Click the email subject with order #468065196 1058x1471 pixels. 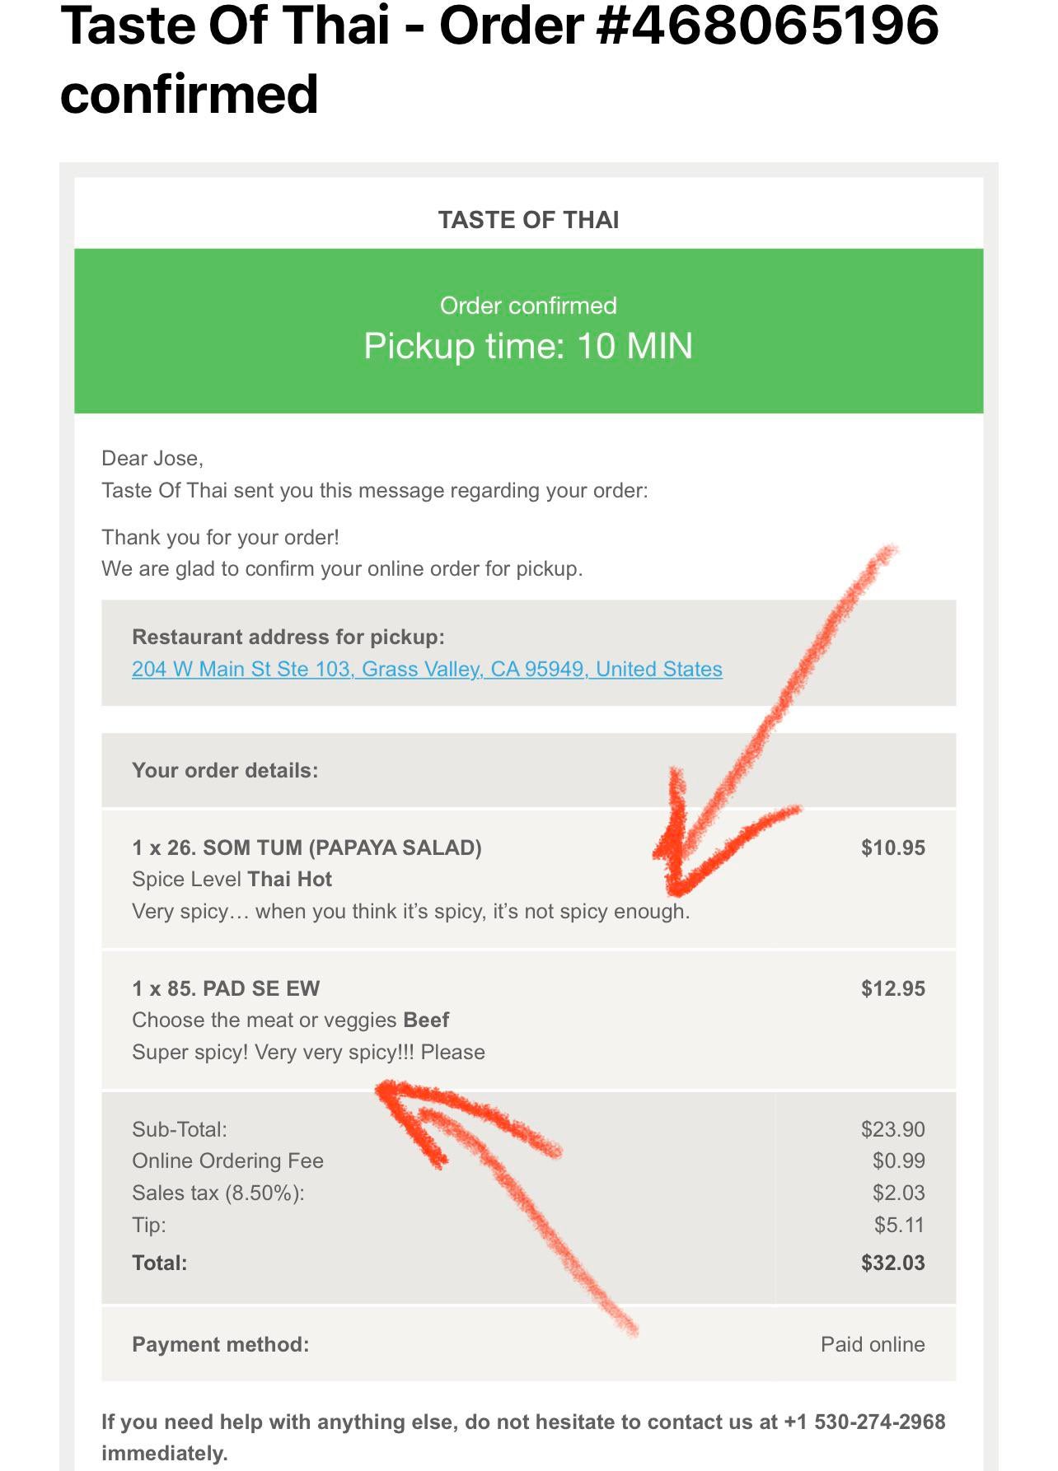(499, 58)
